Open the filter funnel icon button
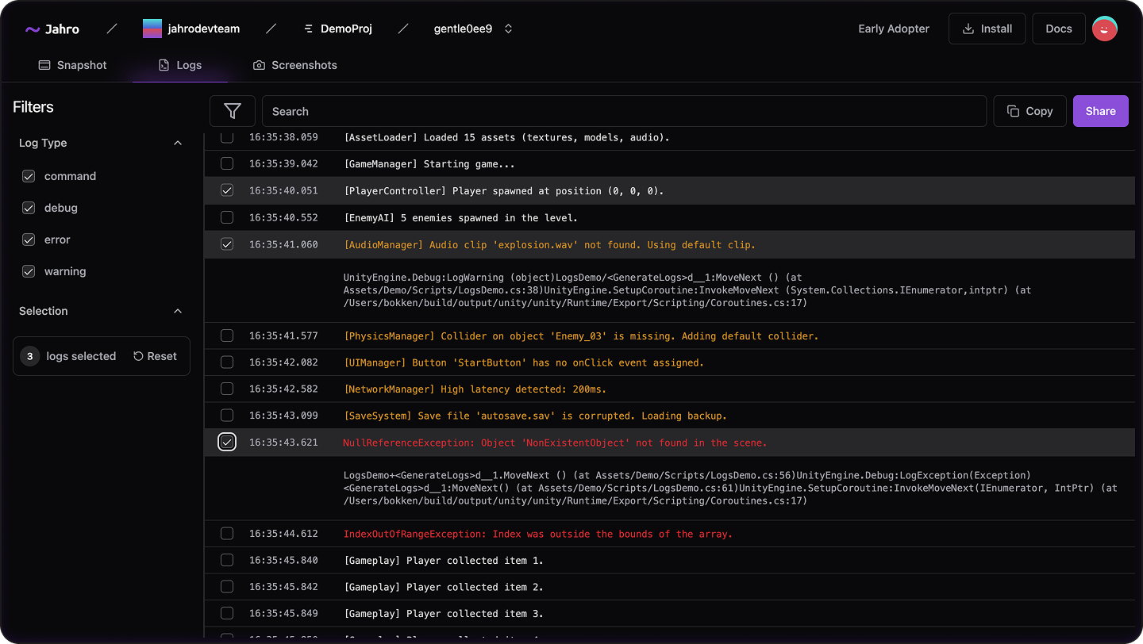This screenshot has width=1143, height=644. 233,111
